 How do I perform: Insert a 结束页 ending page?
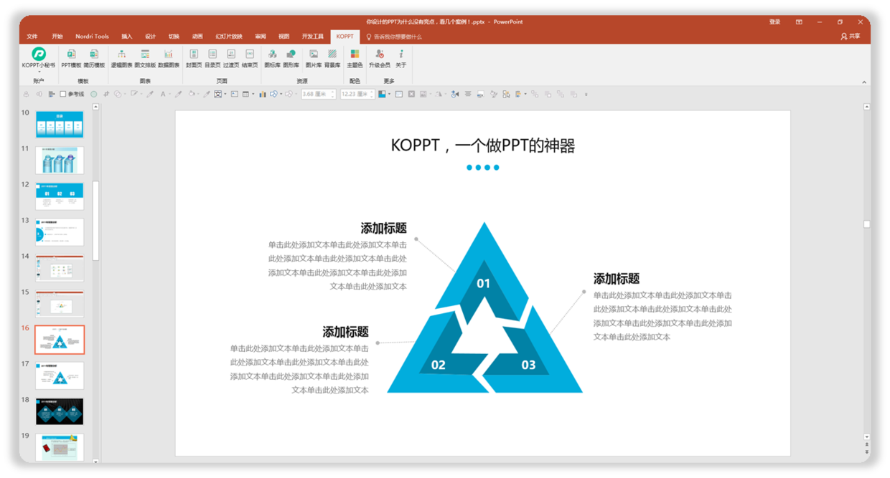250,59
